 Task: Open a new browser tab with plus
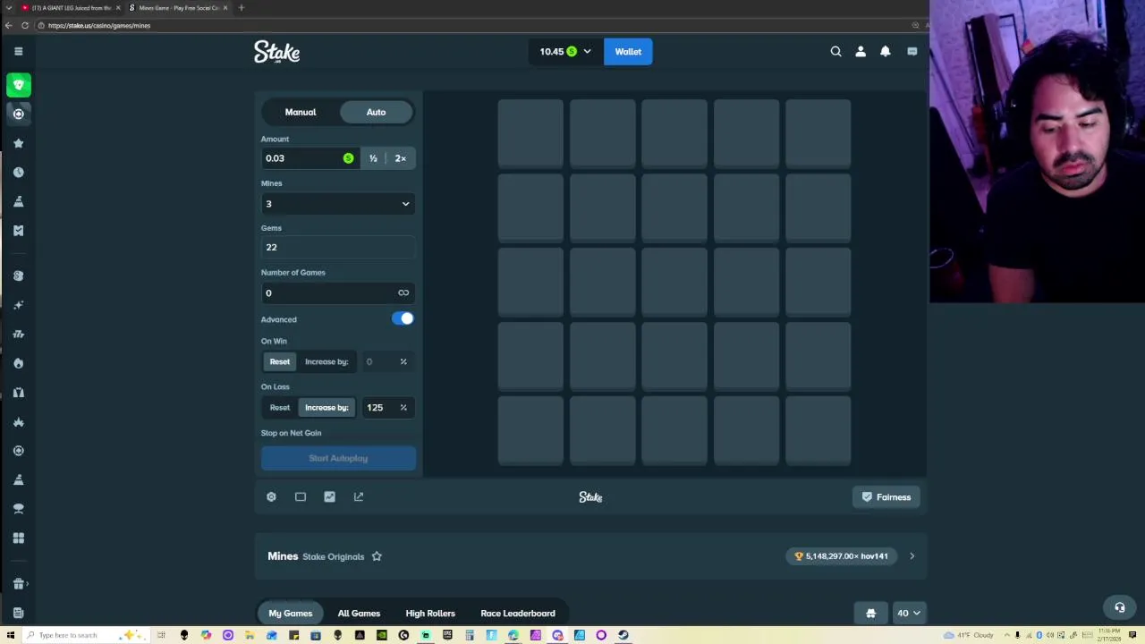pyautogui.click(x=241, y=8)
